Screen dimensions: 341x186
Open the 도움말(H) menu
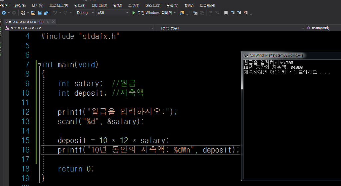pyautogui.click(x=207, y=5)
